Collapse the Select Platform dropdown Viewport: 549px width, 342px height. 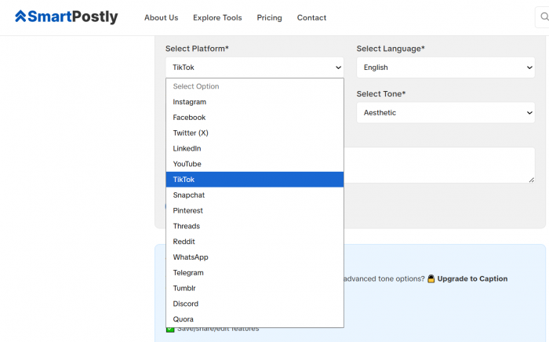(x=255, y=67)
